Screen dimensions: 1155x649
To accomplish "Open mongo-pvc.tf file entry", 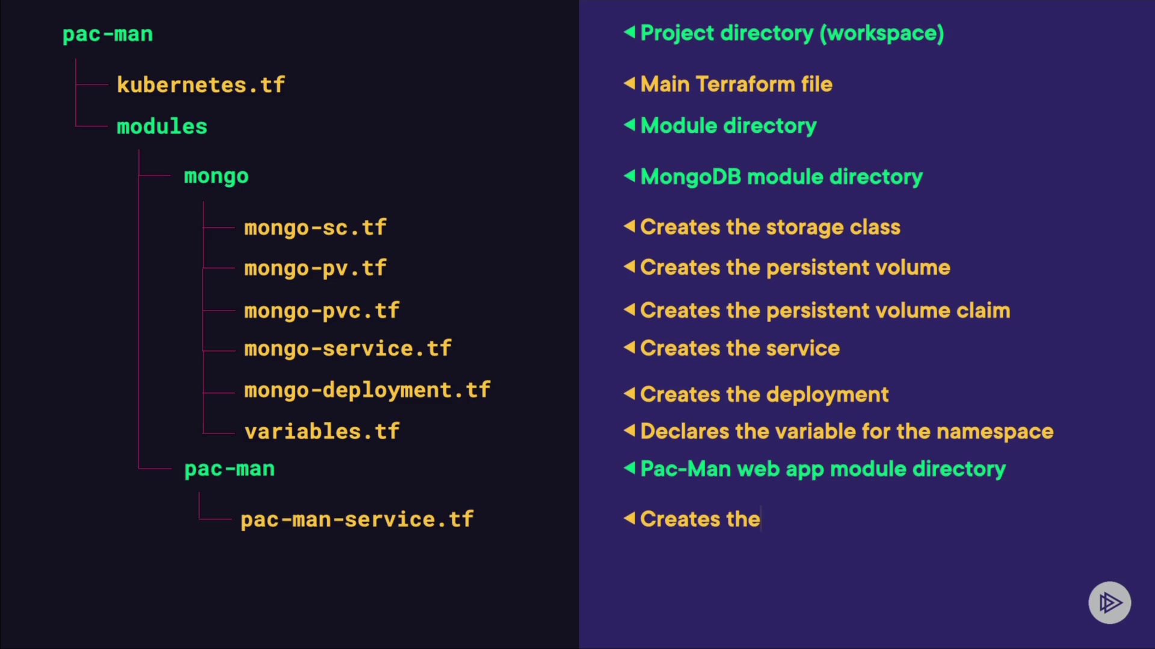I will (x=321, y=311).
